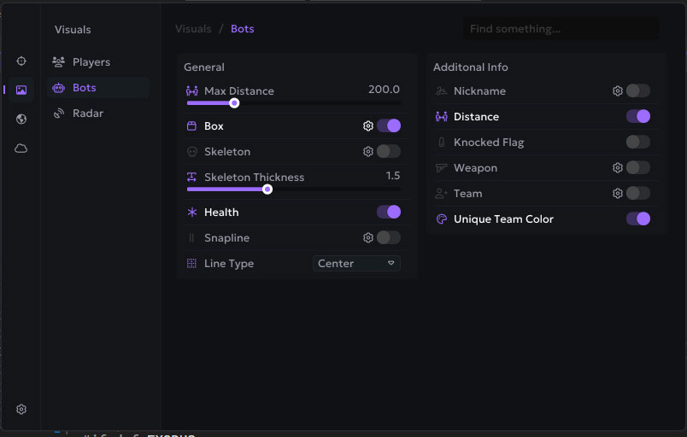This screenshot has height=437, width=687.
Task: Open Box option settings gear
Action: 368,125
